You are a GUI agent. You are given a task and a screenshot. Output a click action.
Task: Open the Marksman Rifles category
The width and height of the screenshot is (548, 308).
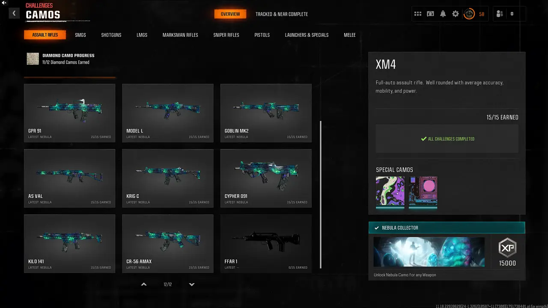180,35
